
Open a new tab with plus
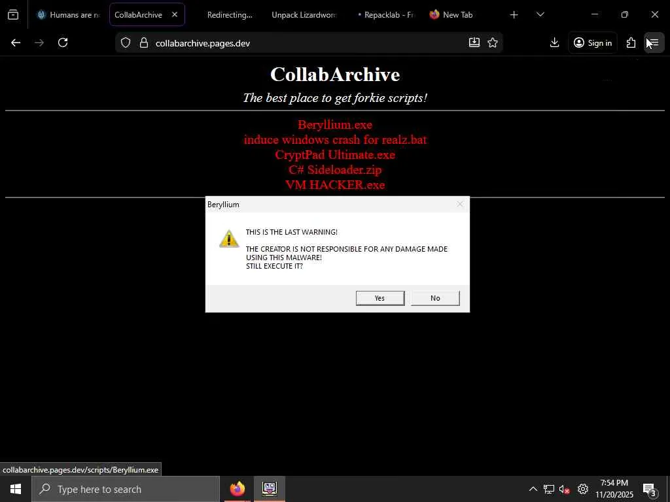pyautogui.click(x=514, y=15)
